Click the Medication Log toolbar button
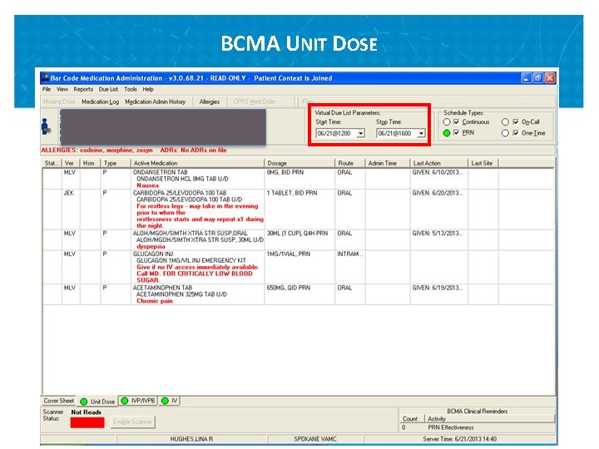599x449 pixels. (x=100, y=101)
